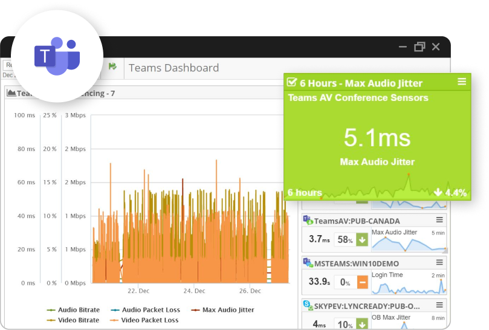Click the MSTEAMS:WIN10DEMO sensor icon
Viewport: 489px width, 330px height.
tap(308, 263)
